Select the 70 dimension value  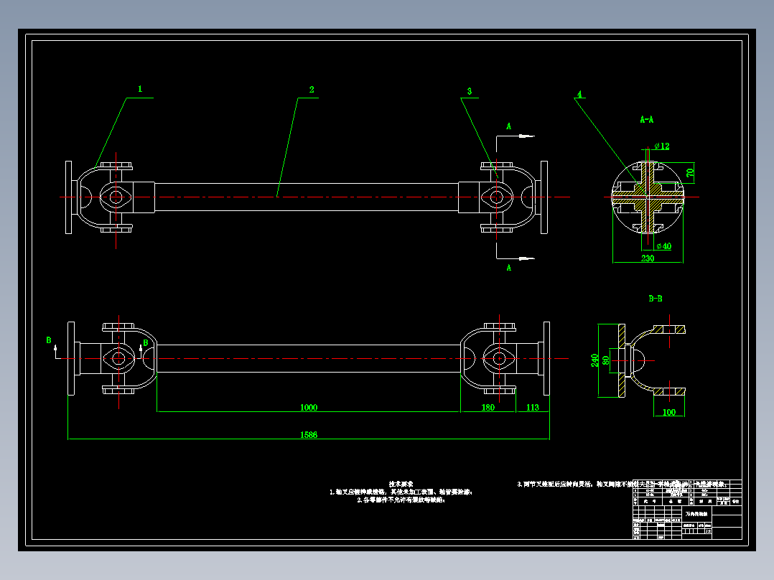(x=690, y=173)
